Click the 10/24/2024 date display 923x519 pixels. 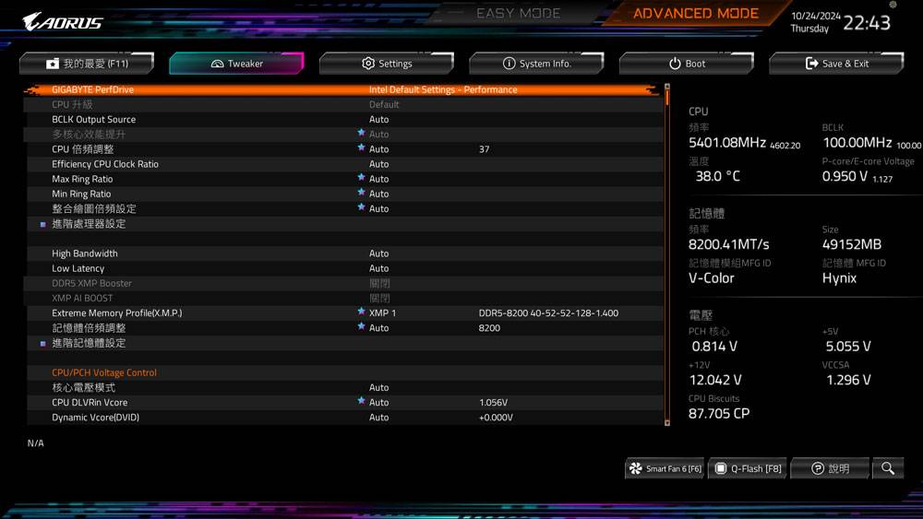click(815, 17)
